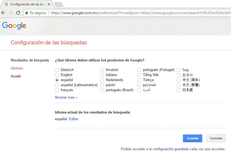
Task: Select português (Portugal) radio button
Action: tap(139, 70)
